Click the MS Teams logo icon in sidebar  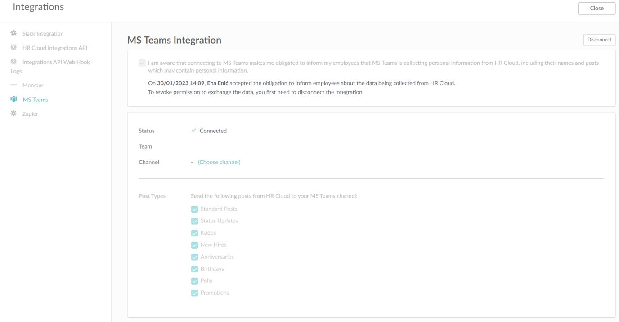[x=13, y=99]
